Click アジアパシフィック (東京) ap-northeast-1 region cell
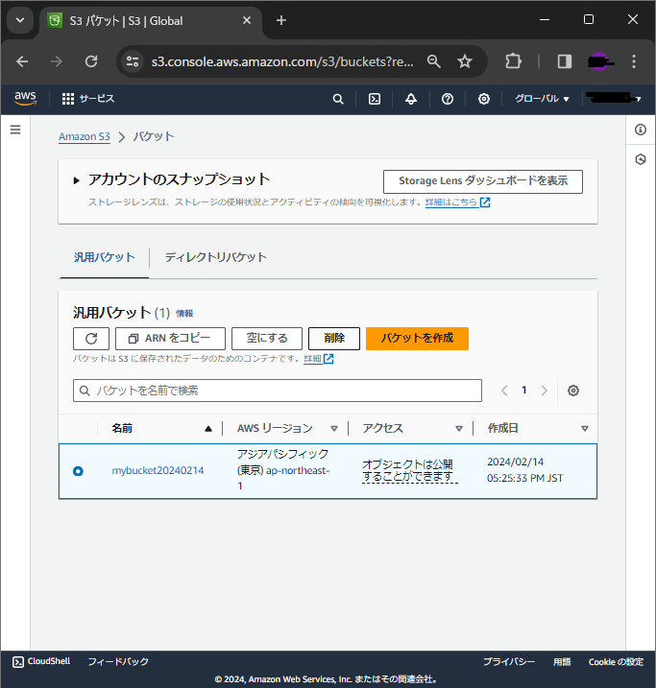 (283, 470)
